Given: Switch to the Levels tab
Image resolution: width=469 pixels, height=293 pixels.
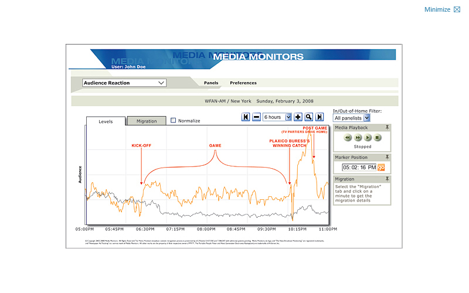Looking at the screenshot, I should pos(106,121).
